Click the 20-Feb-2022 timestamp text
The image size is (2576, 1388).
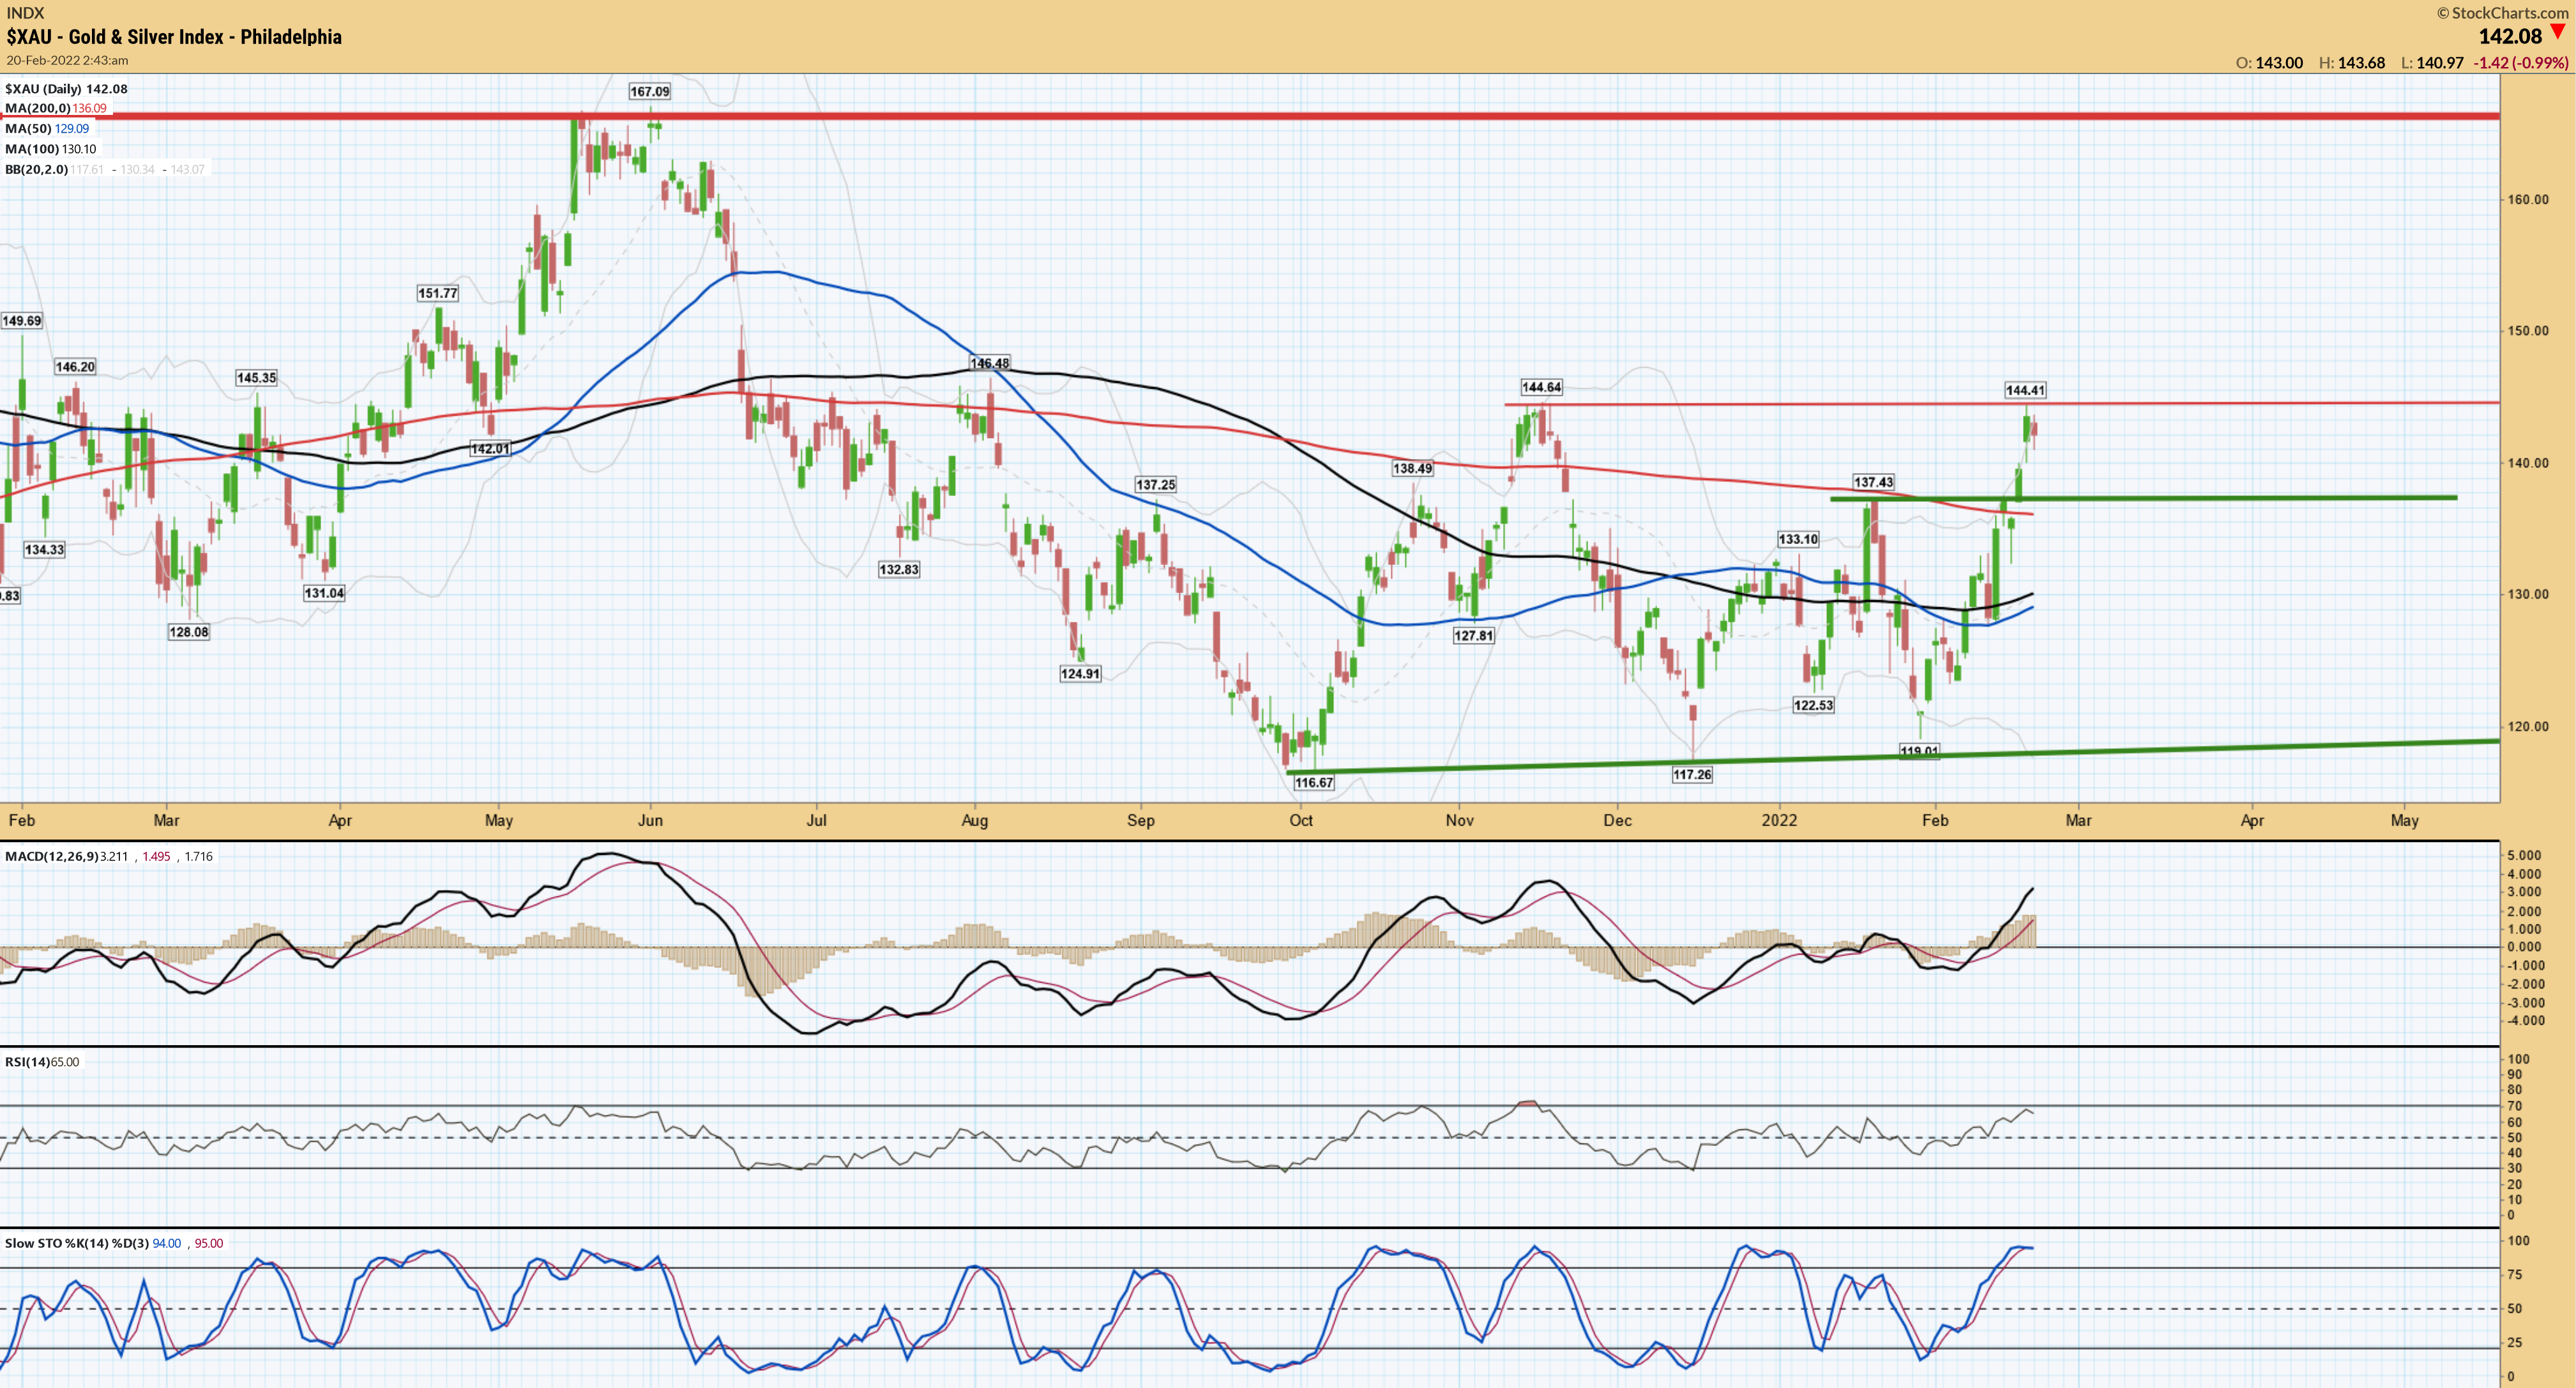[67, 60]
